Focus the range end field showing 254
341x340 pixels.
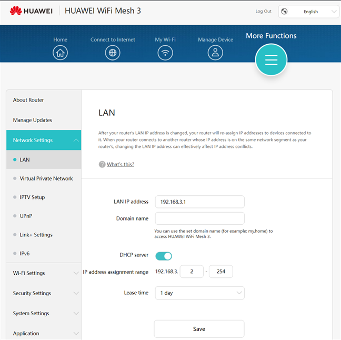coord(220,271)
